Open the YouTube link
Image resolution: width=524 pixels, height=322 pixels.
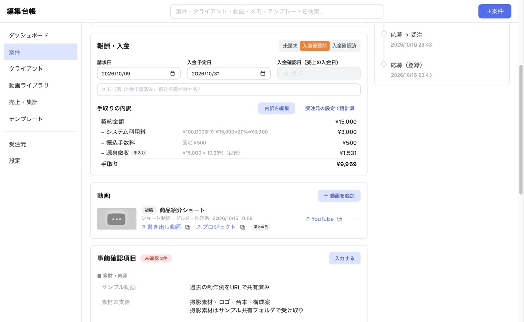tap(319, 219)
